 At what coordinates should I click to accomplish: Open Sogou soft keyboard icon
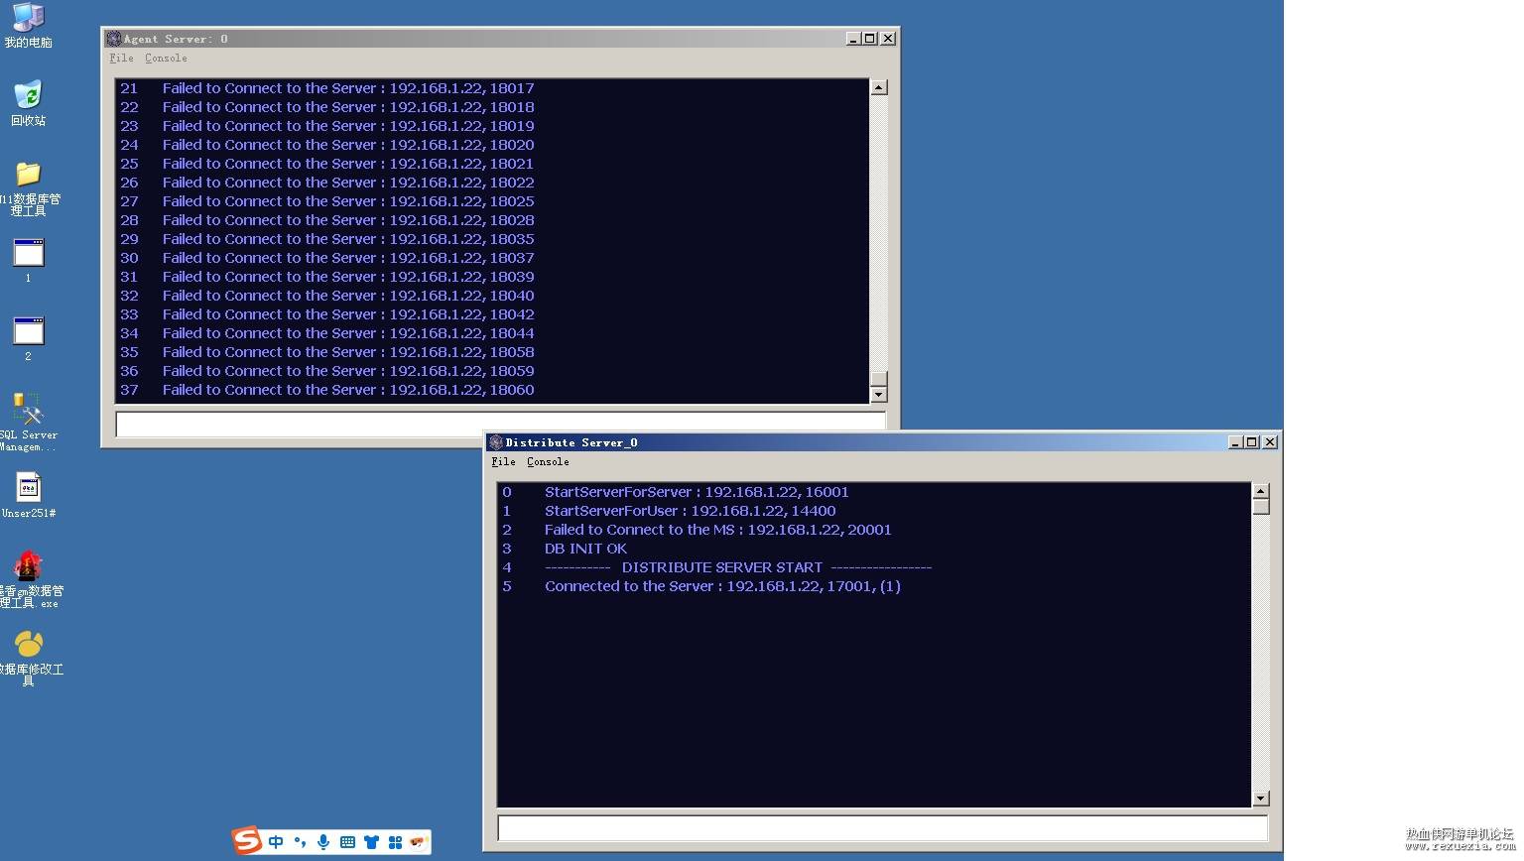tap(347, 842)
